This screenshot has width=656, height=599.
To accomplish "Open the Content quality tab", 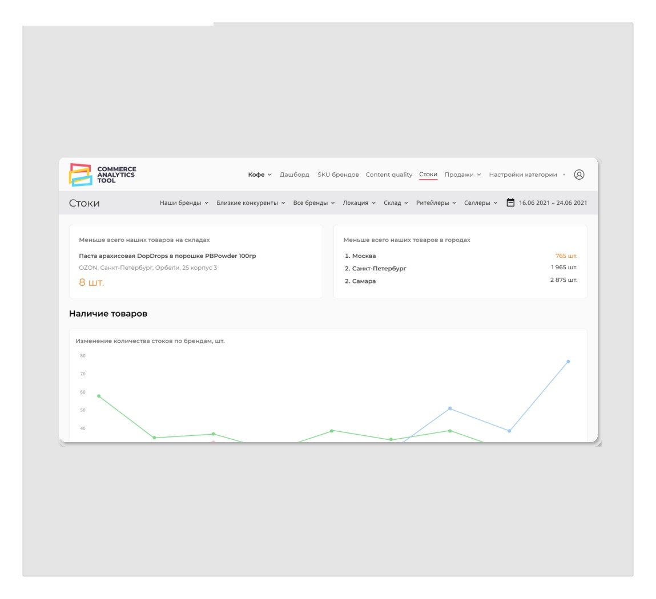I will pos(389,175).
